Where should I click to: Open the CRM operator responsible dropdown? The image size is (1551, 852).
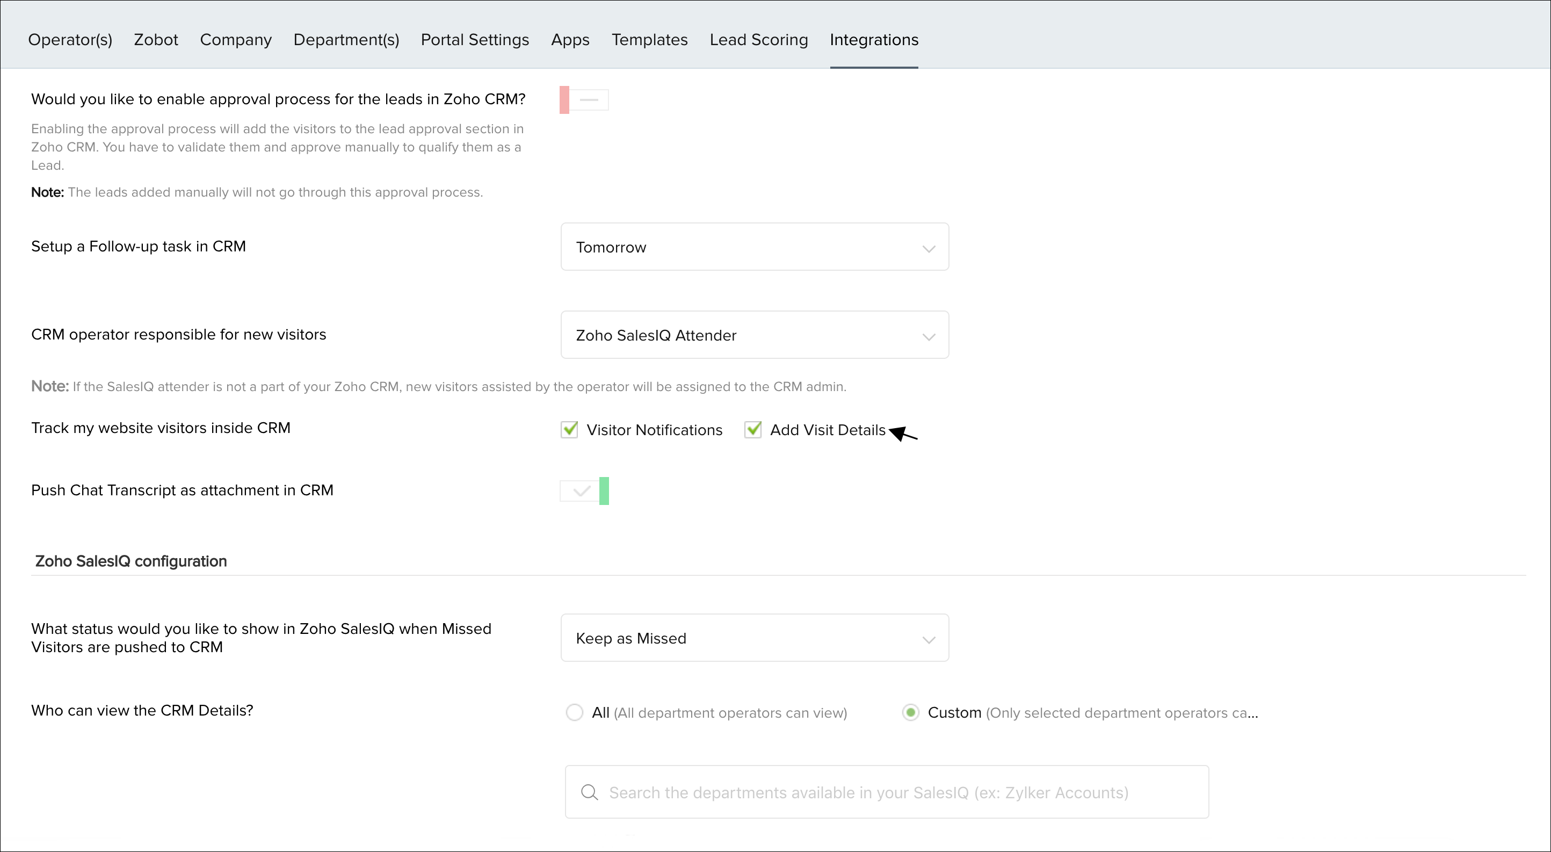(755, 335)
